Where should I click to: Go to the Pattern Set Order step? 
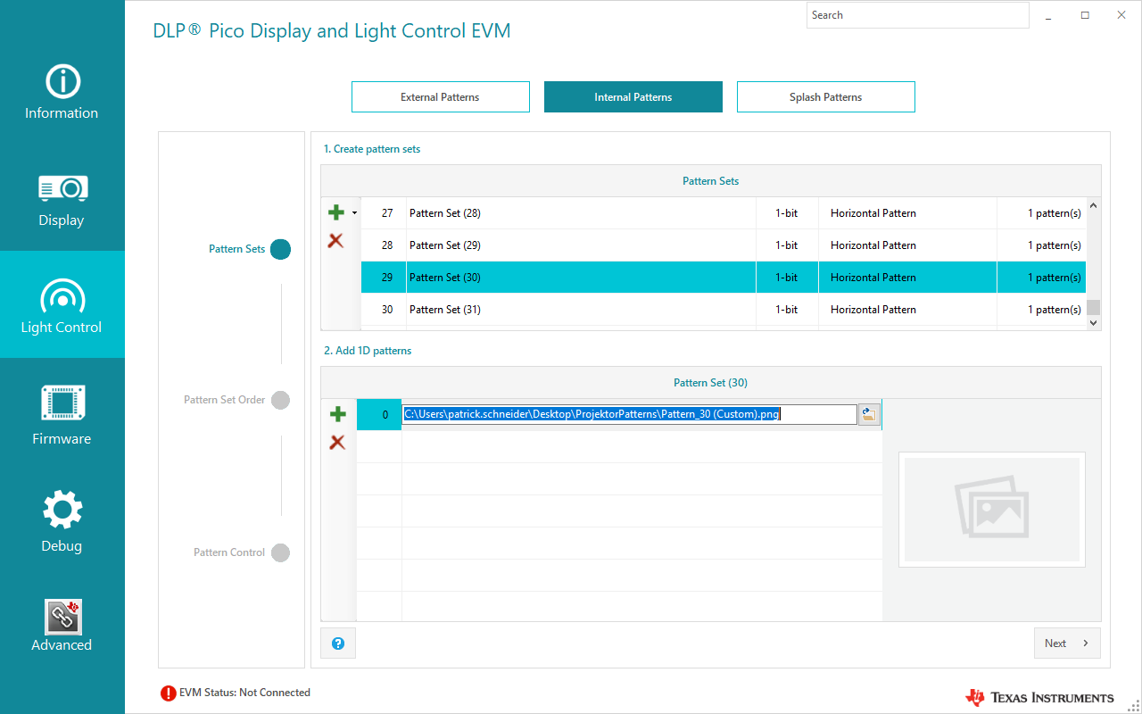[x=280, y=400]
